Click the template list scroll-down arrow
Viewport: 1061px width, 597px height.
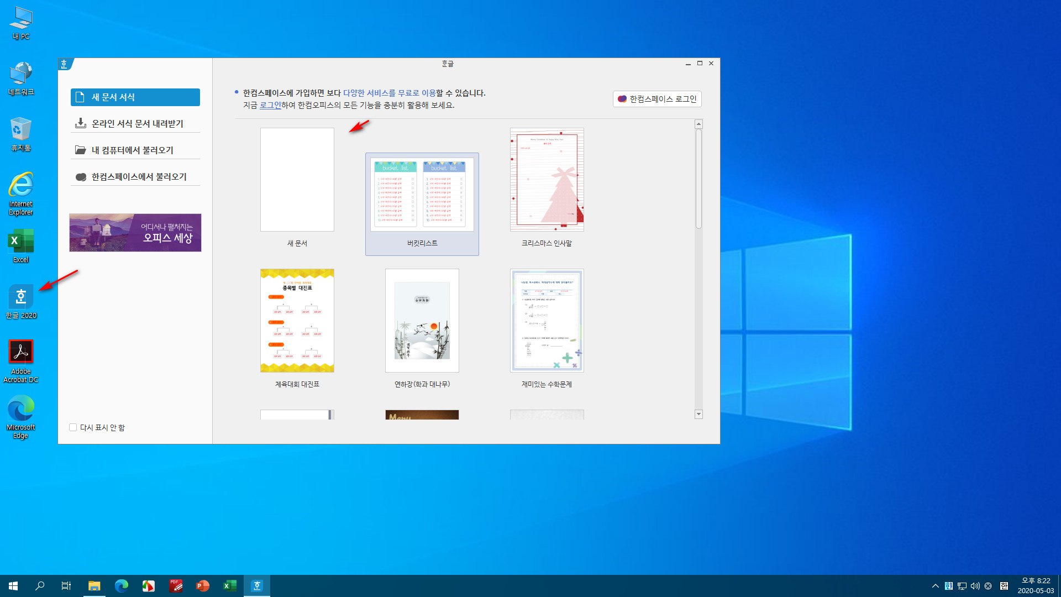click(698, 414)
